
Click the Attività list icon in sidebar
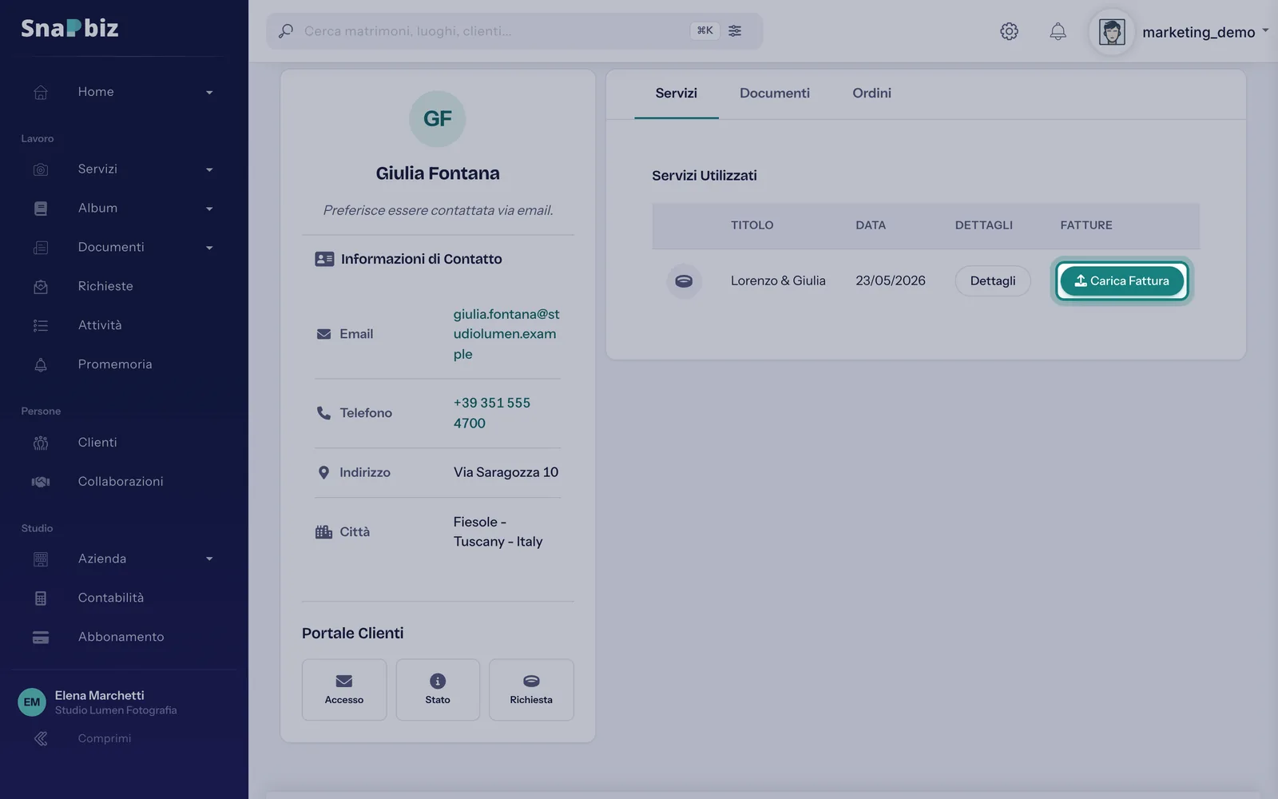pos(41,325)
